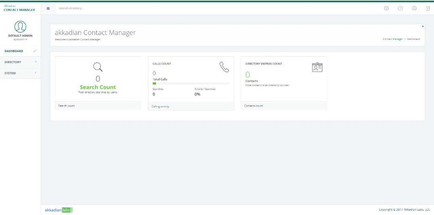
Task: Click the chart icon beside Dashboard
Action: tap(35, 51)
